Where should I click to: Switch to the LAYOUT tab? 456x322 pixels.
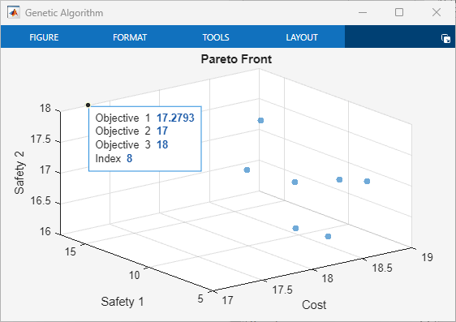click(302, 37)
